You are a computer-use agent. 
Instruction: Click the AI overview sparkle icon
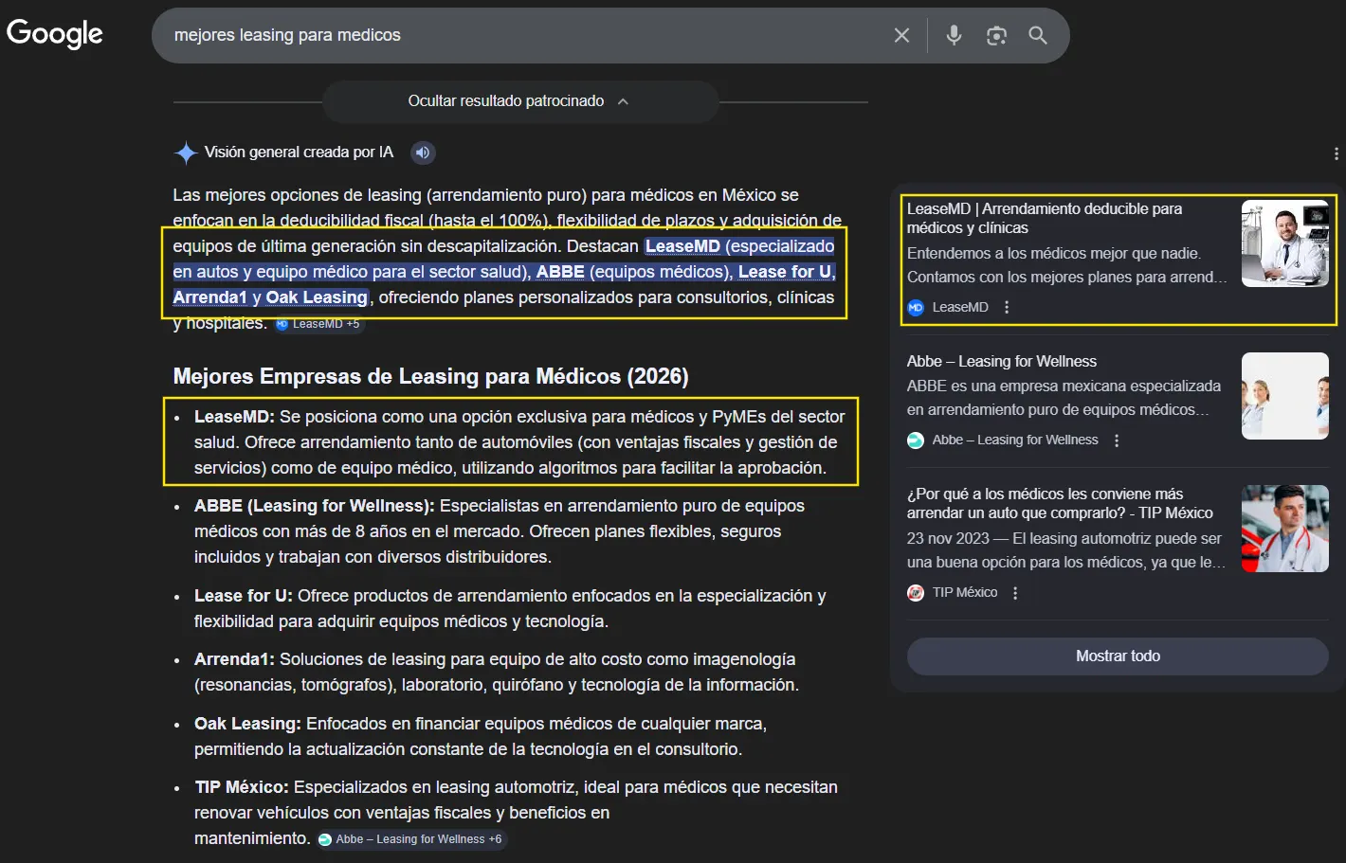coord(185,153)
